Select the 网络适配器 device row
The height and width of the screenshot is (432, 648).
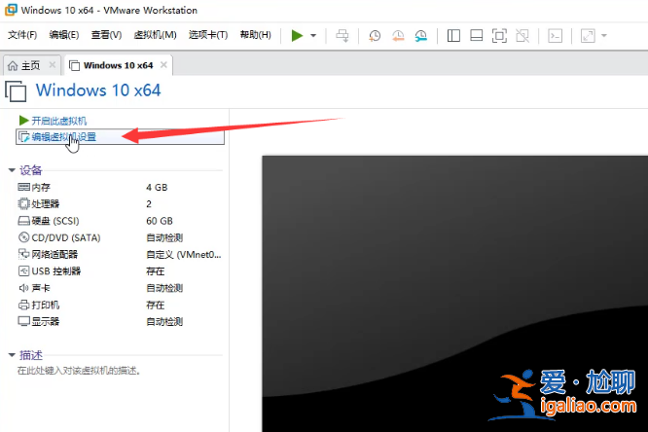pos(120,254)
